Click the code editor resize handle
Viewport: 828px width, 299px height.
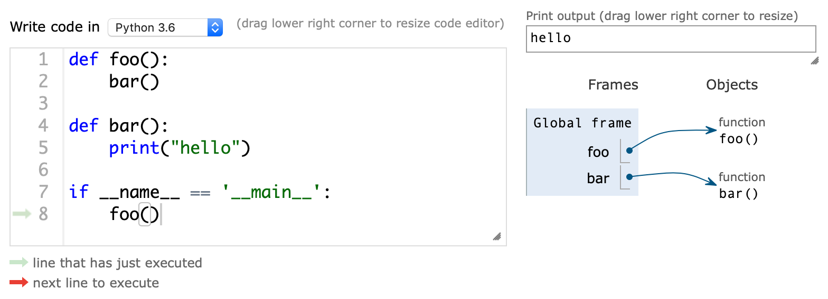496,236
